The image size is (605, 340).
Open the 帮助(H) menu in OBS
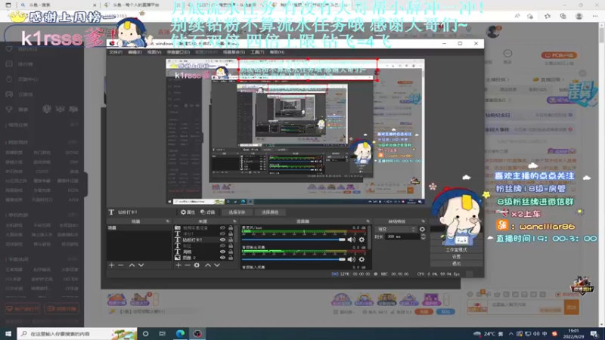click(x=277, y=52)
